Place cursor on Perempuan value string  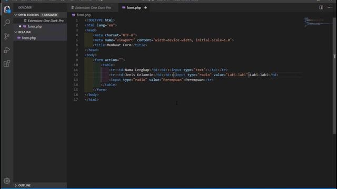click(173, 80)
